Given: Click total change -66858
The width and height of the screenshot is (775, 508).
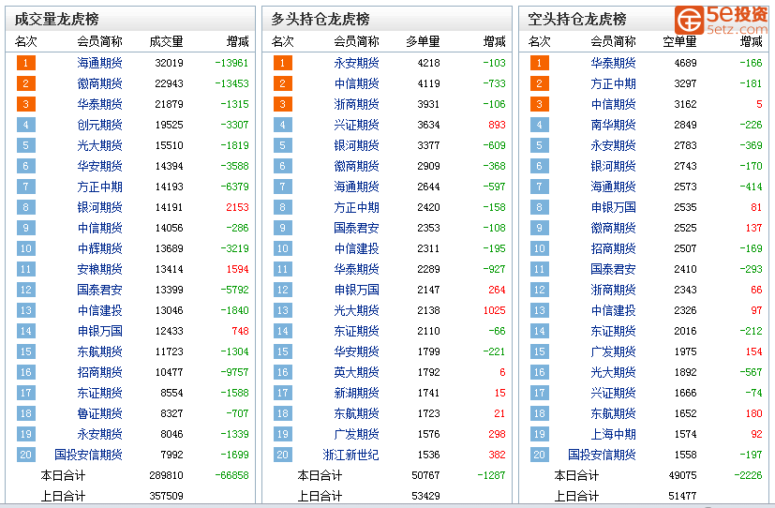Looking at the screenshot, I should (x=231, y=475).
